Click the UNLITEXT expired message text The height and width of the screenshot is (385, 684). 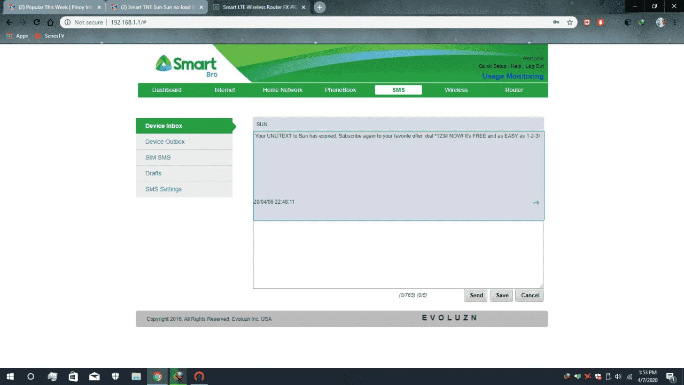point(398,136)
